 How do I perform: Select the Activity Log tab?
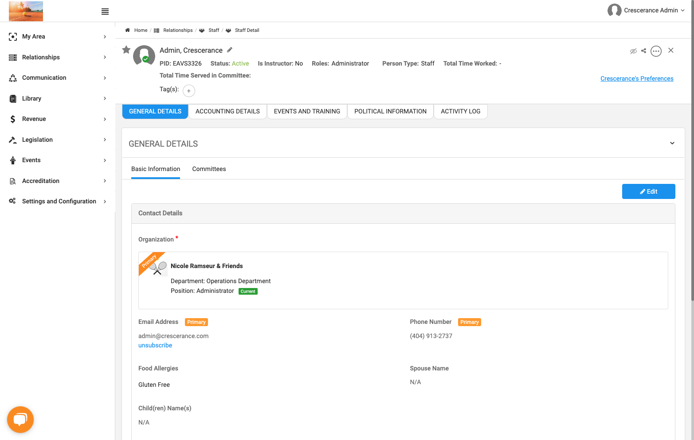[460, 111]
